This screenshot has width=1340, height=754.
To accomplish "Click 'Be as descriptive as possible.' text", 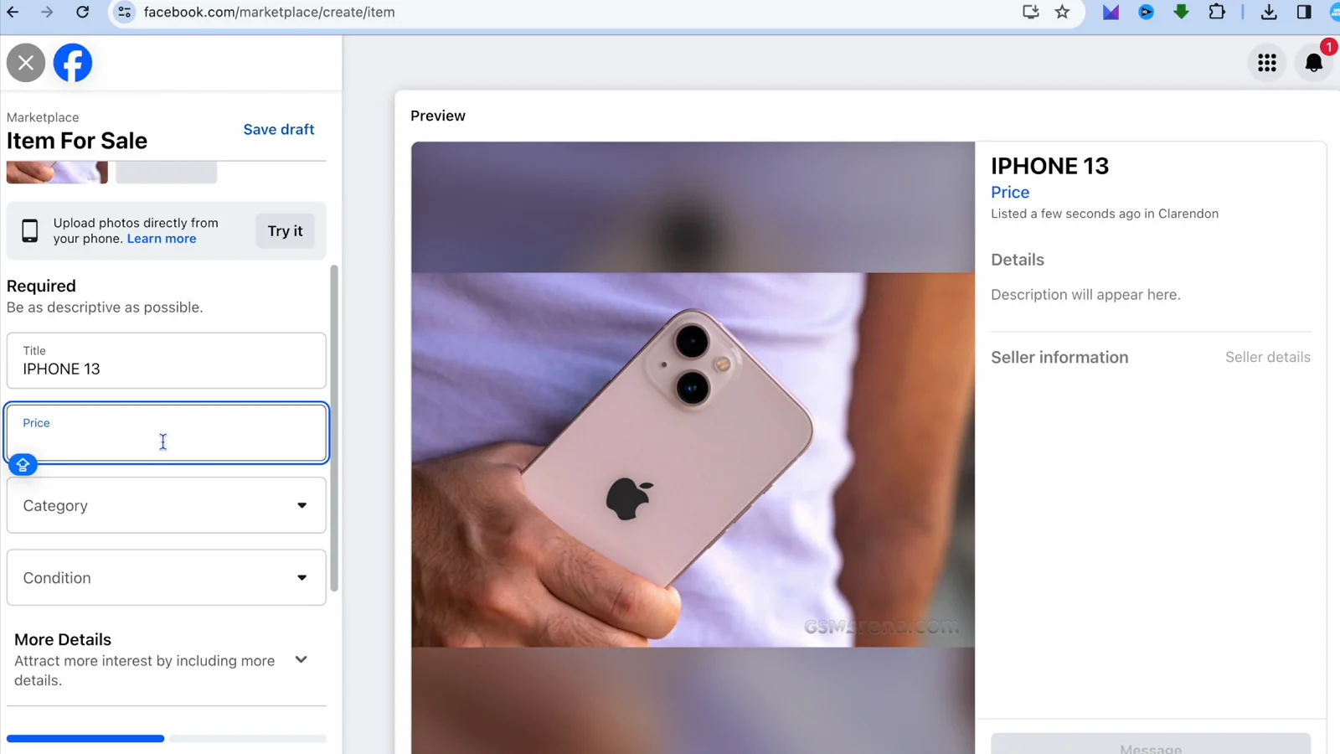I will click(x=105, y=307).
